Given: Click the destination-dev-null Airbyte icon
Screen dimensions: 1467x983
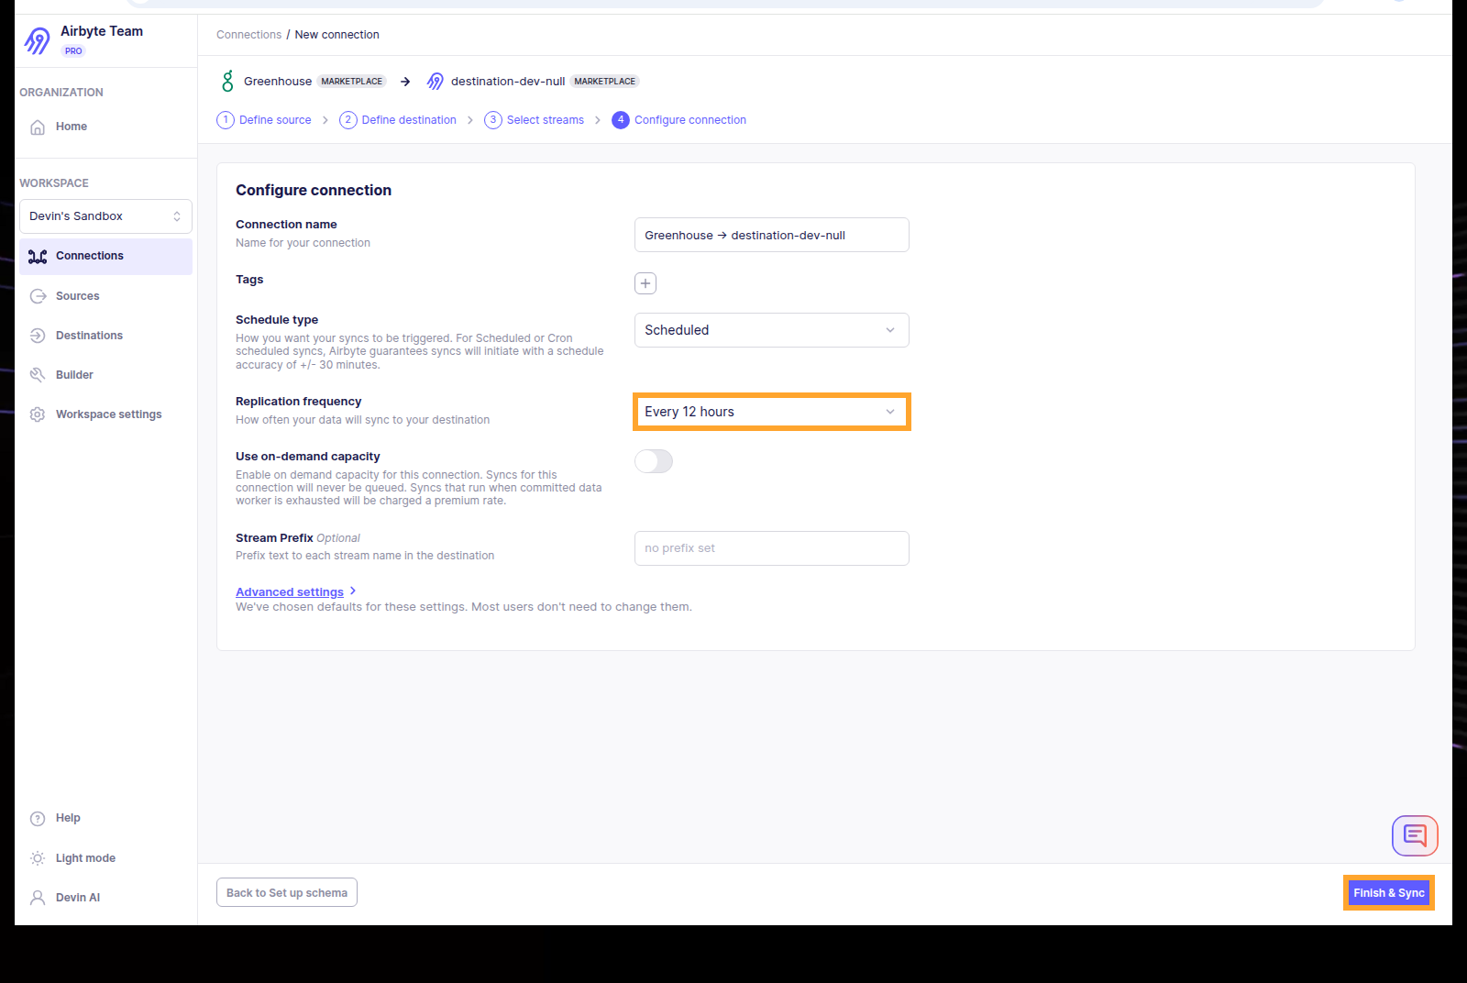Looking at the screenshot, I should [x=436, y=82].
